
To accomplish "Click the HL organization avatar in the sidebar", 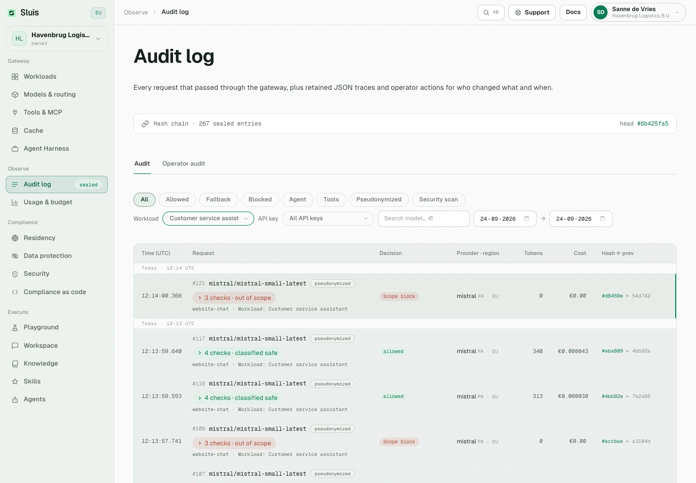I will click(x=19, y=39).
